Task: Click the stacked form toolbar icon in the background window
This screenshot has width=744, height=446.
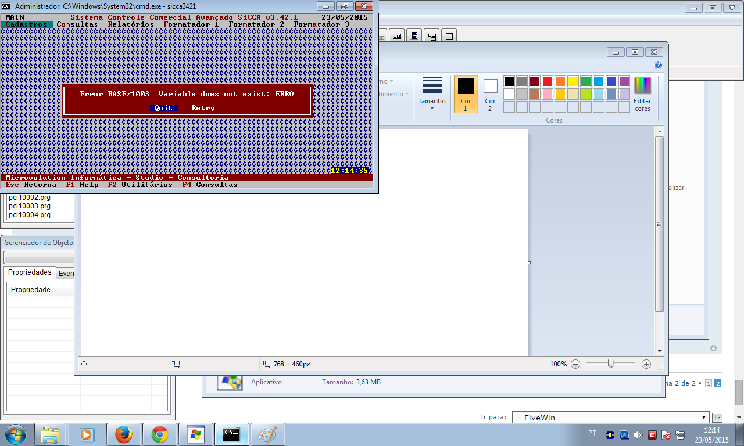Action: click(x=414, y=36)
